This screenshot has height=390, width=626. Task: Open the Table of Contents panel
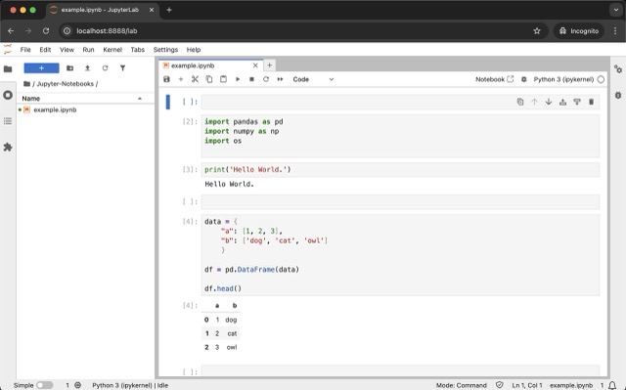(x=8, y=121)
